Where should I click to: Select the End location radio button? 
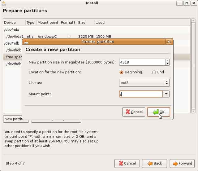154,72
